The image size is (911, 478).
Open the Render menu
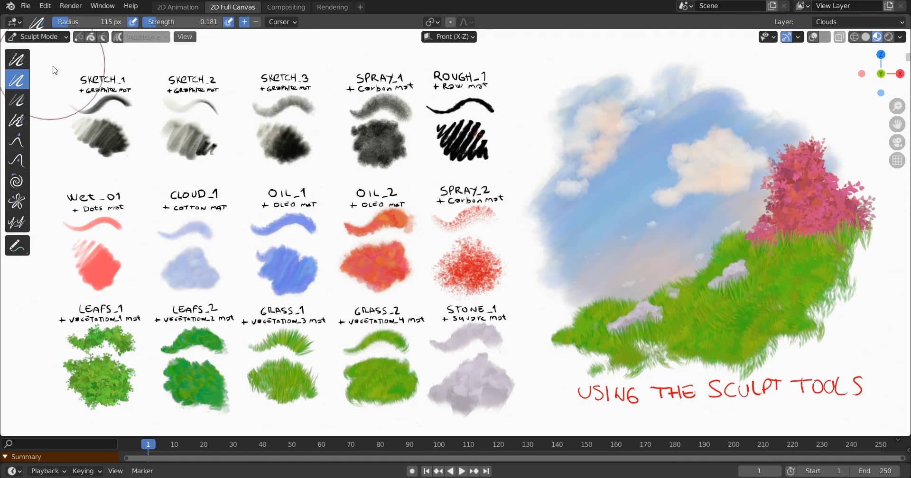[70, 6]
